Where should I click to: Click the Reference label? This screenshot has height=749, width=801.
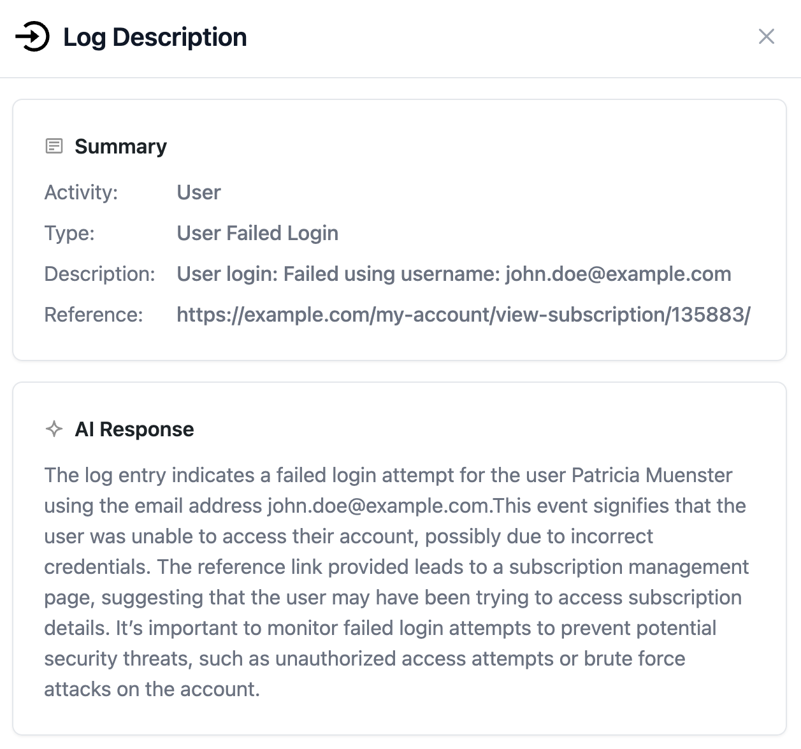coord(94,315)
